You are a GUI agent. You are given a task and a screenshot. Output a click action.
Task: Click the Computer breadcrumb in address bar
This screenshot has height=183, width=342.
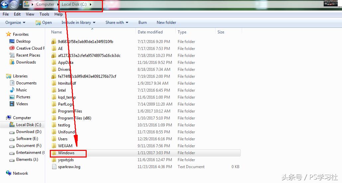coord(45,4)
